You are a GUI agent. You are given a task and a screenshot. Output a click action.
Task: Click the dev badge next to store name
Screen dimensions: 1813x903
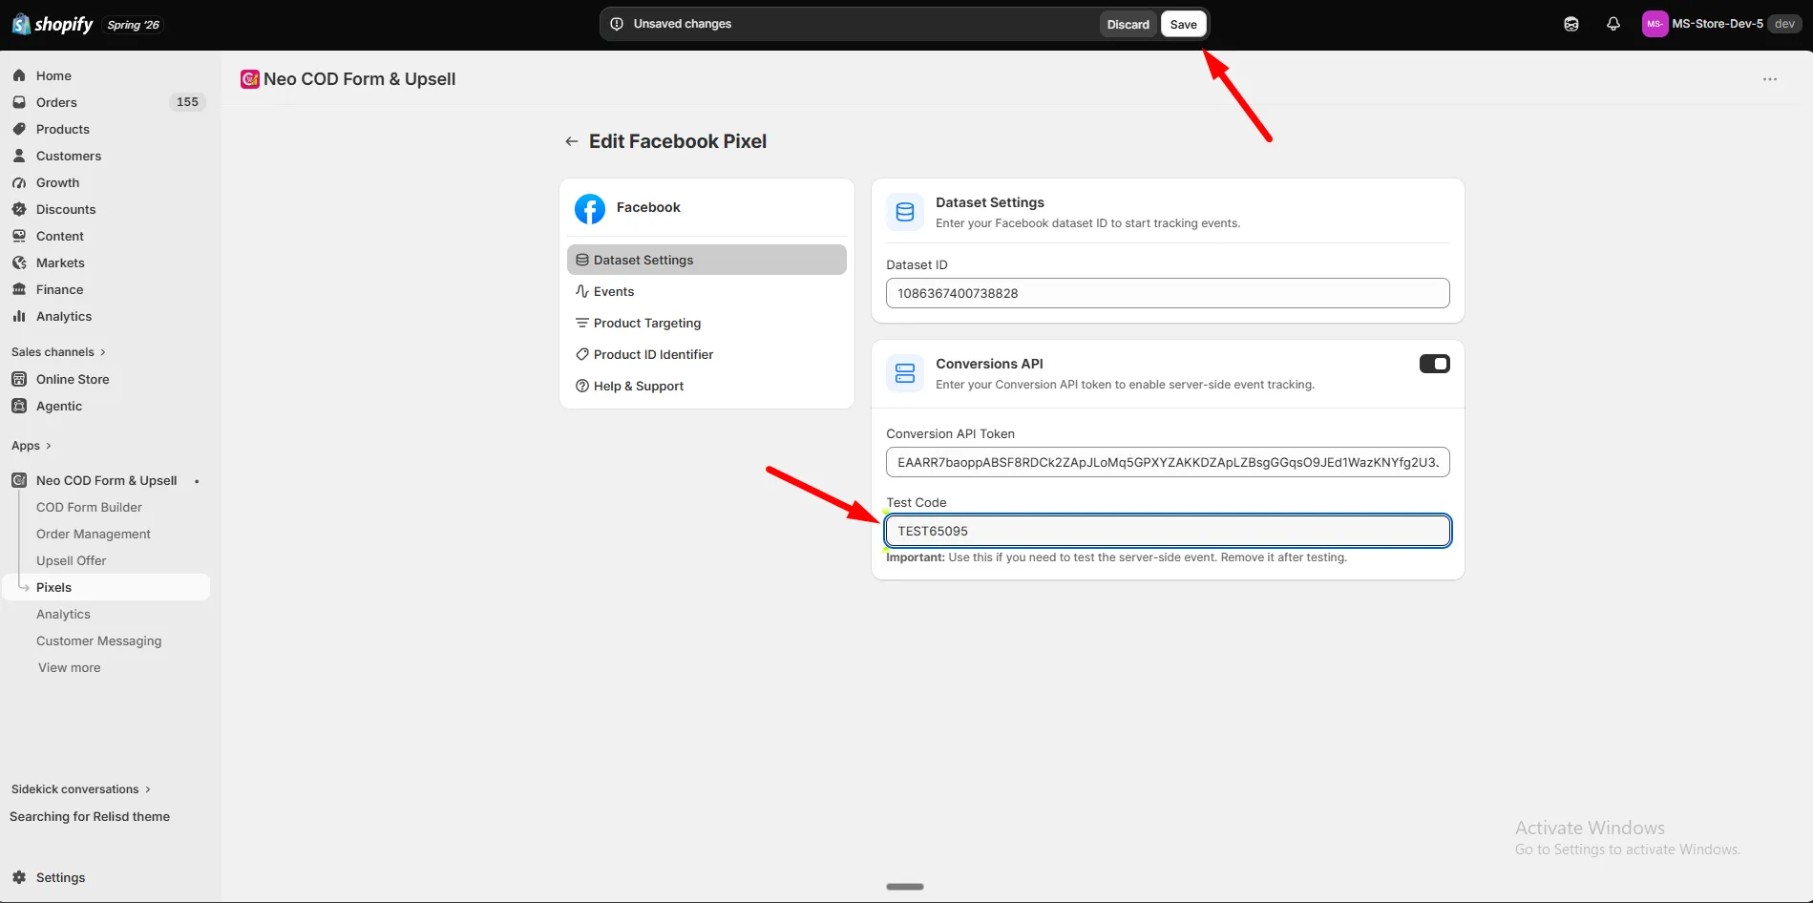coord(1784,24)
